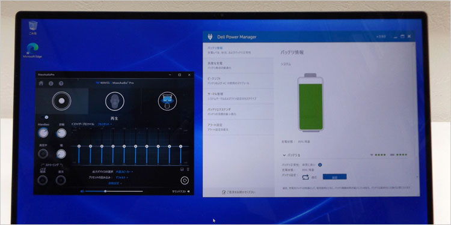The height and width of the screenshot is (225, 451).
Task: Click the 復元 knob in the ストリーミング group
Action: point(61,180)
